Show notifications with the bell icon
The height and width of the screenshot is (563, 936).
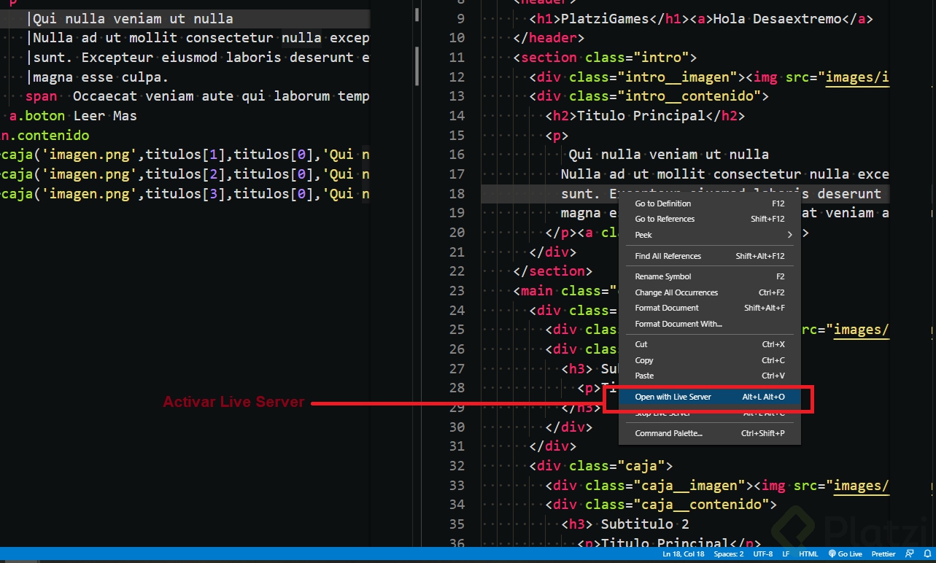927,554
